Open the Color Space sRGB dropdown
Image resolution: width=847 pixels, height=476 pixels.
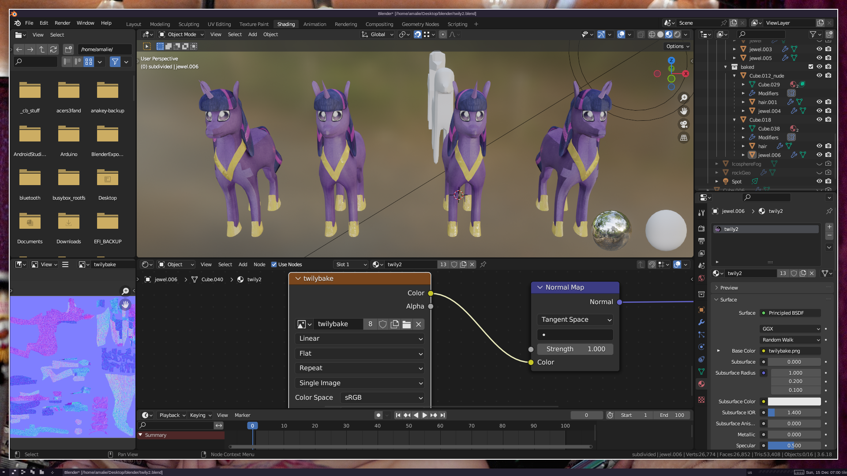382,398
